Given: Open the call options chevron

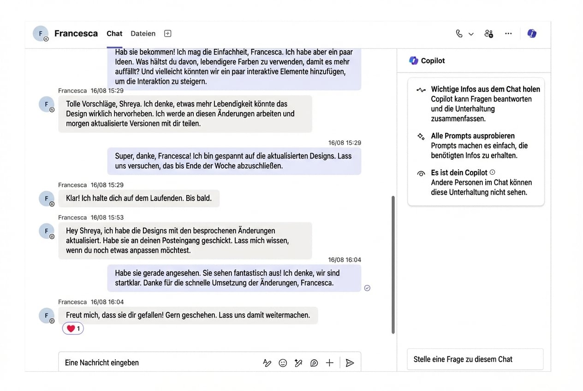Looking at the screenshot, I should 471,34.
